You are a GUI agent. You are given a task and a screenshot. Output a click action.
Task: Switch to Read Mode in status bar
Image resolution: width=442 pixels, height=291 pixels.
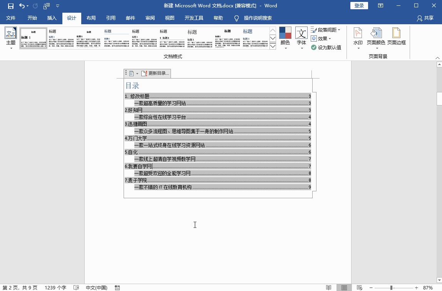(x=328, y=288)
